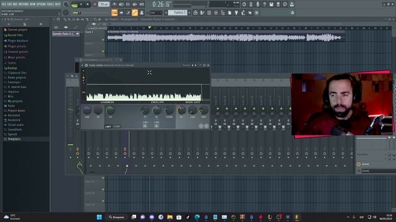
Task: Adjust the Loudness GAIN knob in Limiter
Action: (87, 110)
